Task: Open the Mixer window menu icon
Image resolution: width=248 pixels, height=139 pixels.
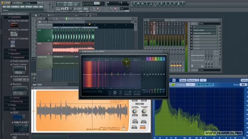Action: (145, 20)
